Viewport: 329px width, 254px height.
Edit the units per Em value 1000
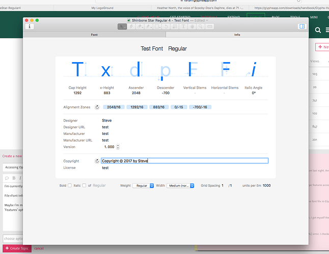coord(266,185)
